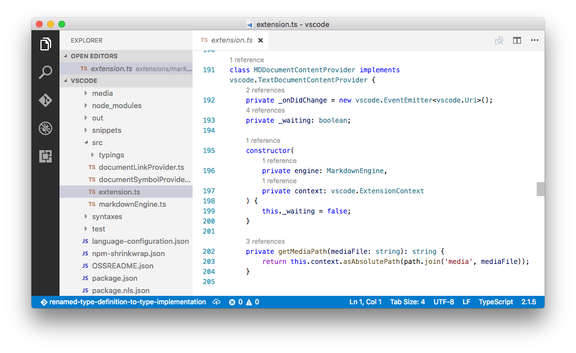
Task: Select the Explorer icon in the activity bar
Action: [x=45, y=44]
